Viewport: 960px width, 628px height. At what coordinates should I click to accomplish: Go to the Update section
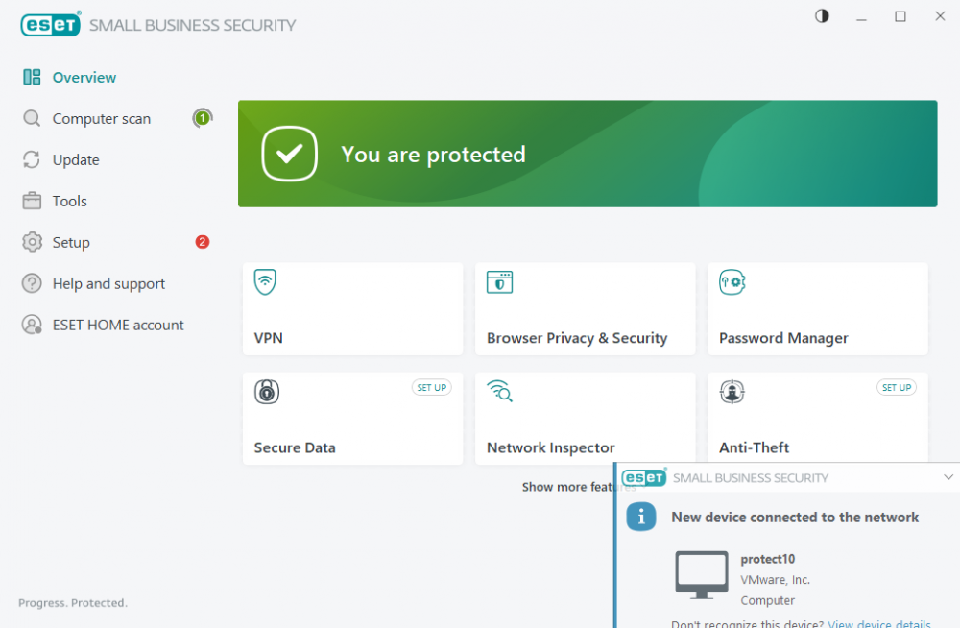pos(76,160)
